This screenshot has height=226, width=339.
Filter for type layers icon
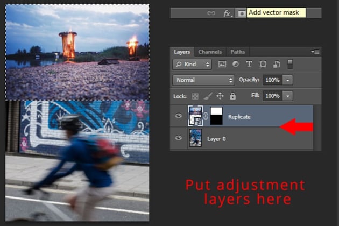tap(249, 64)
